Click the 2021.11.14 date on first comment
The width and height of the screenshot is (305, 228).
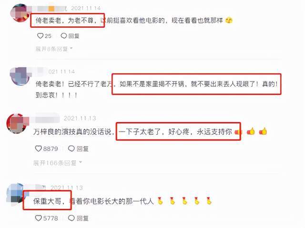point(86,8)
